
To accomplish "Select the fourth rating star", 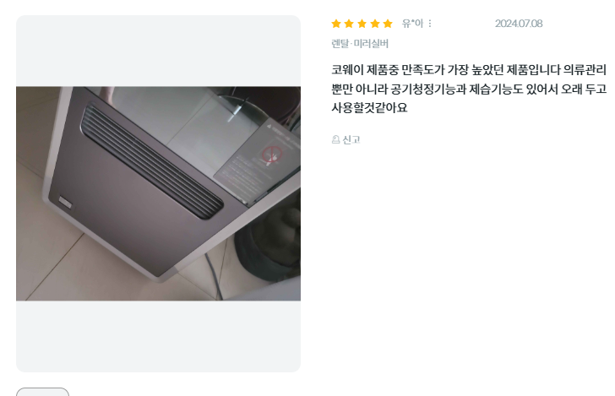I will 375,24.
